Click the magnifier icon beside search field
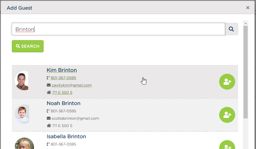Viewport: 256px width, 149px height. tap(231, 29)
